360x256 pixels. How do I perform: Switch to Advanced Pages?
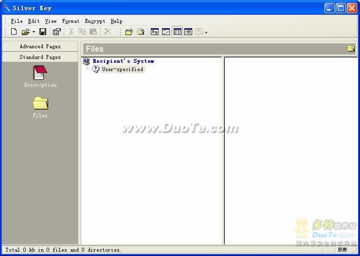pyautogui.click(x=40, y=46)
